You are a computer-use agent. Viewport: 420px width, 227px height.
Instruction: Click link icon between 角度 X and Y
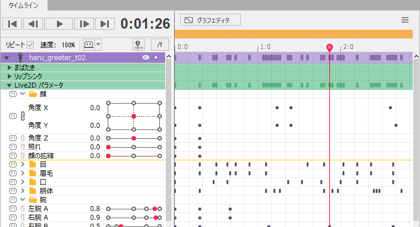(x=23, y=116)
